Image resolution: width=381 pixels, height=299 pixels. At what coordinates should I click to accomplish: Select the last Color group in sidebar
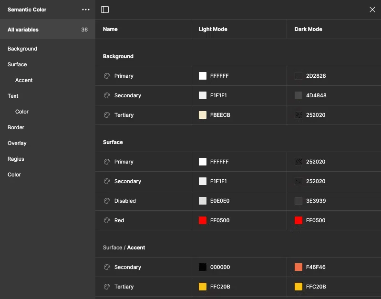[14, 175]
